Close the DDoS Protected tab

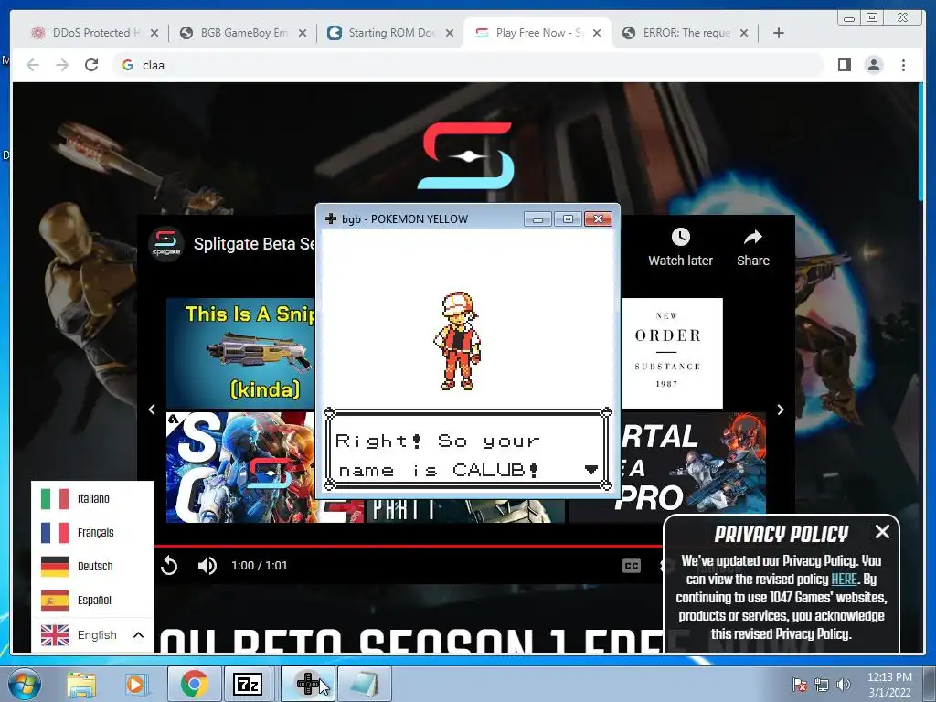click(154, 33)
